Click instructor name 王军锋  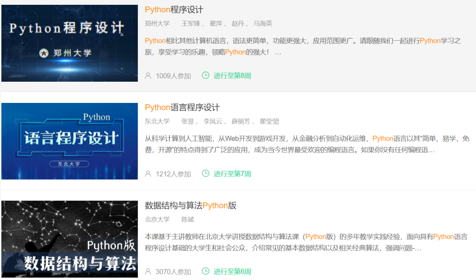pos(191,24)
